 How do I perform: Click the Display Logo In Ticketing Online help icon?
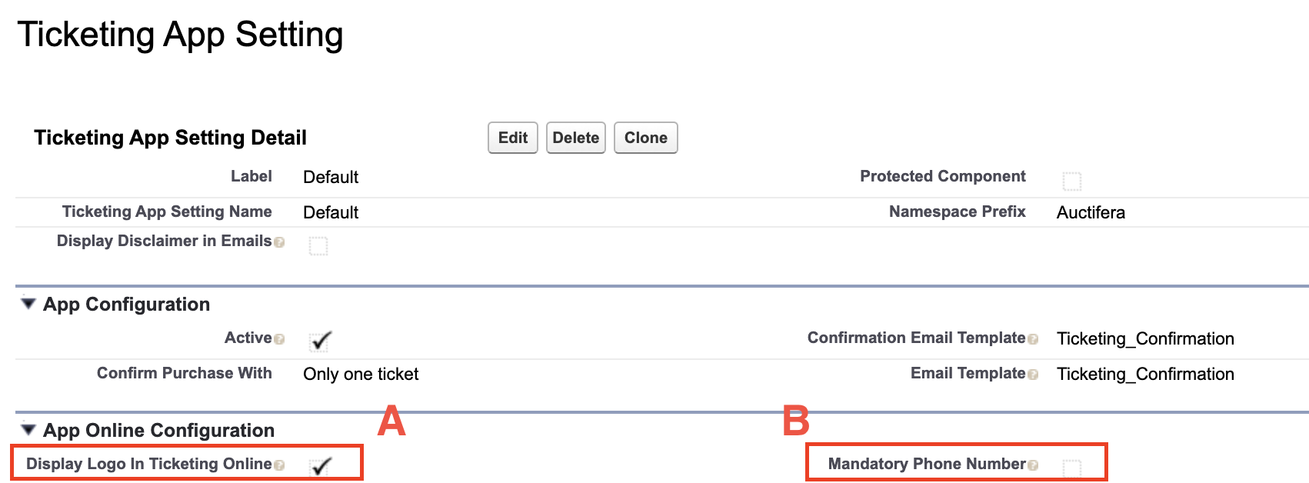tap(281, 465)
